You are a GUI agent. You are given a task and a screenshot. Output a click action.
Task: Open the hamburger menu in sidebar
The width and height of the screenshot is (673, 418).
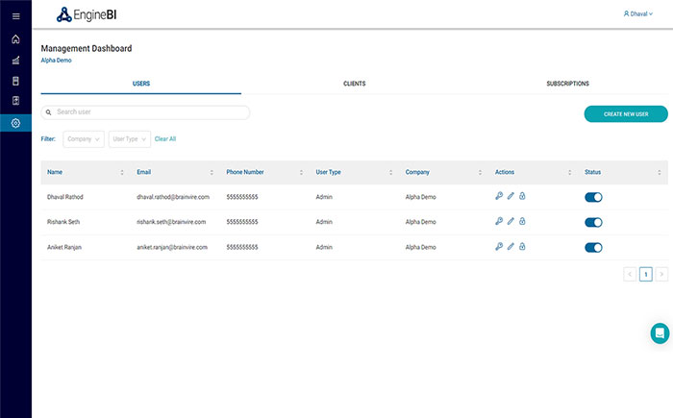[16, 16]
